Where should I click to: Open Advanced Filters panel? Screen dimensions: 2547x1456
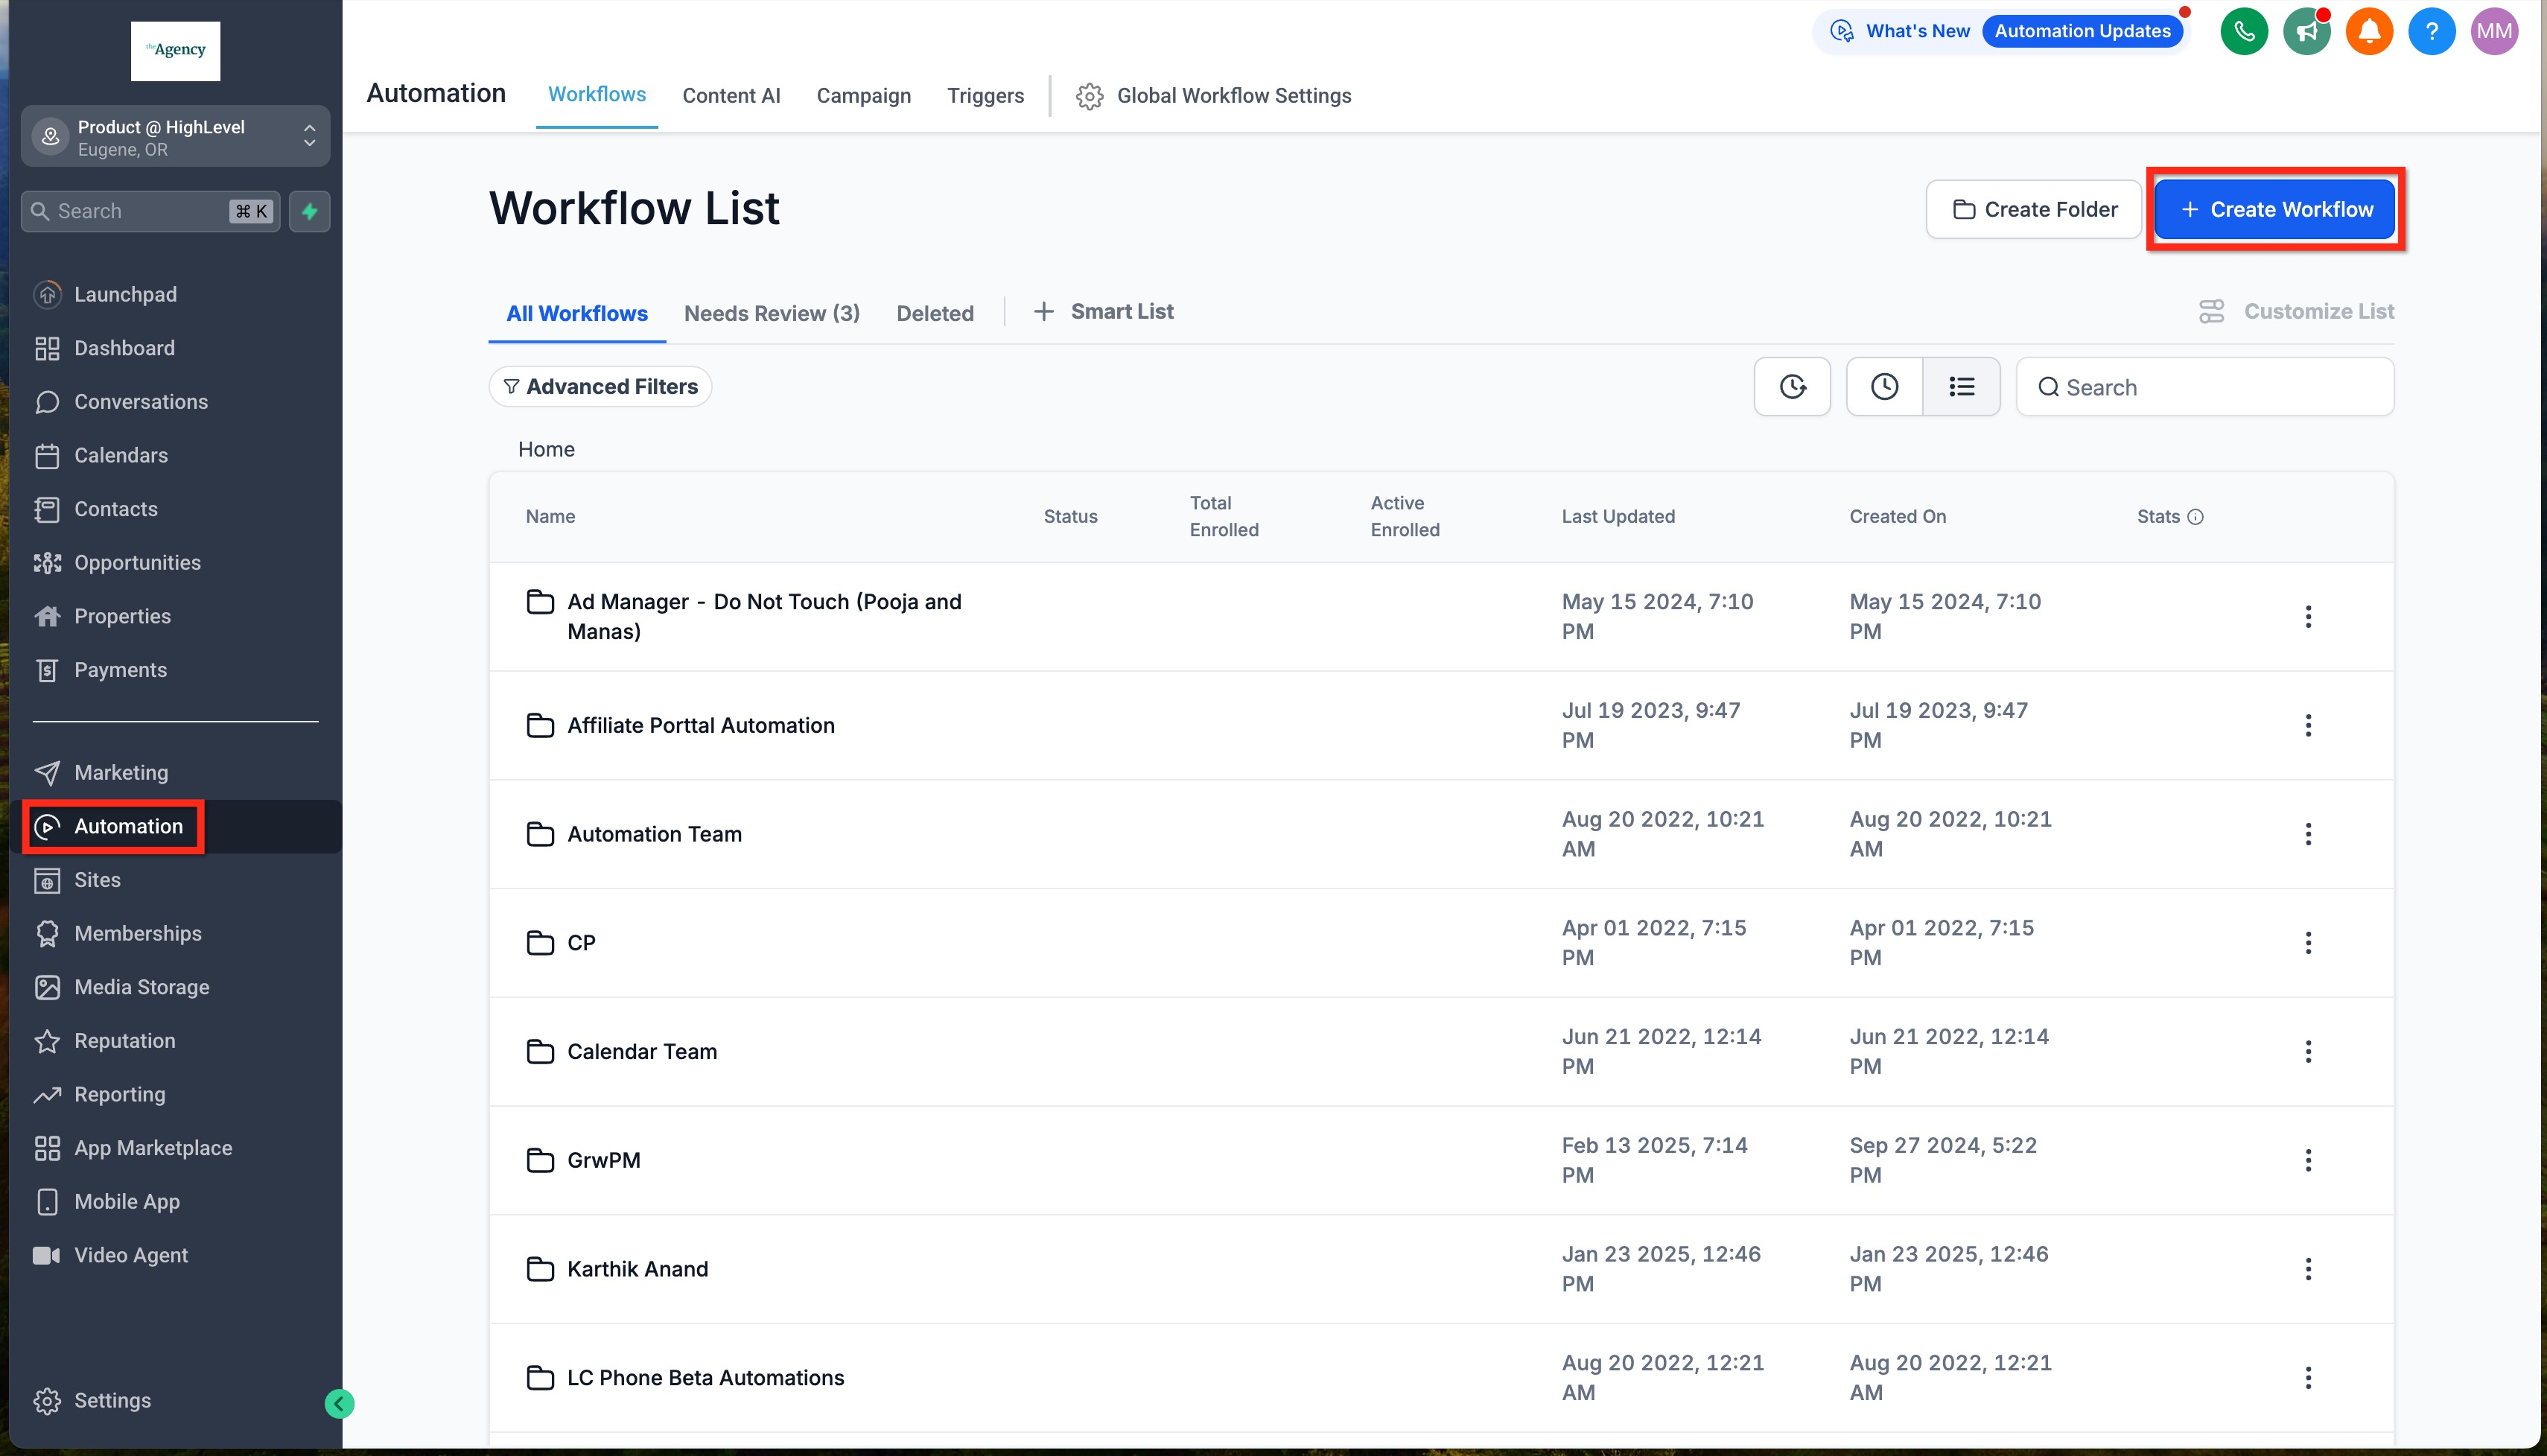point(600,387)
